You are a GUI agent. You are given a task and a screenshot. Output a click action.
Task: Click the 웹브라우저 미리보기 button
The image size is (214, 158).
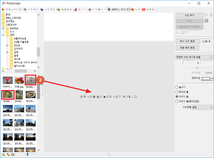coord(189,27)
